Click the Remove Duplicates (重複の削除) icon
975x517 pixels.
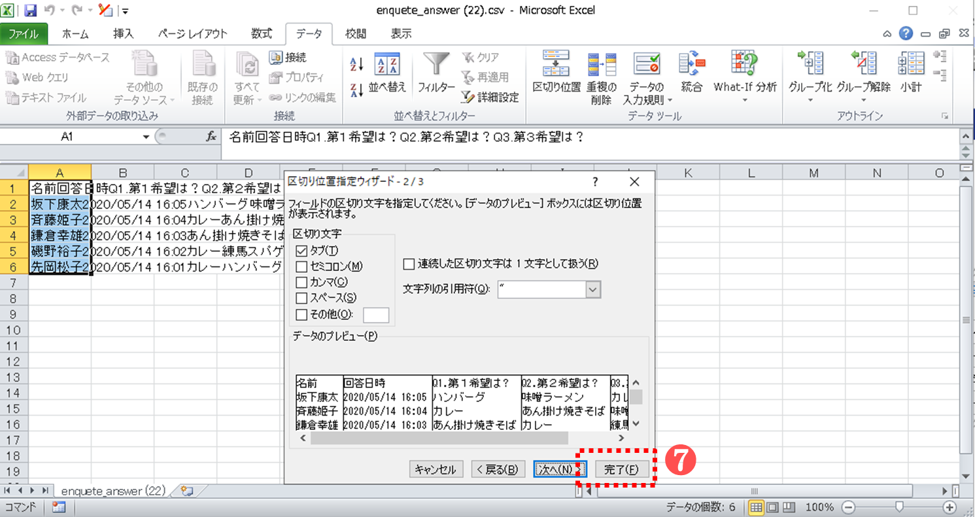600,64
